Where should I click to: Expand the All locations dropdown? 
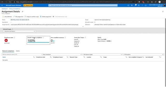(x=144, y=55)
